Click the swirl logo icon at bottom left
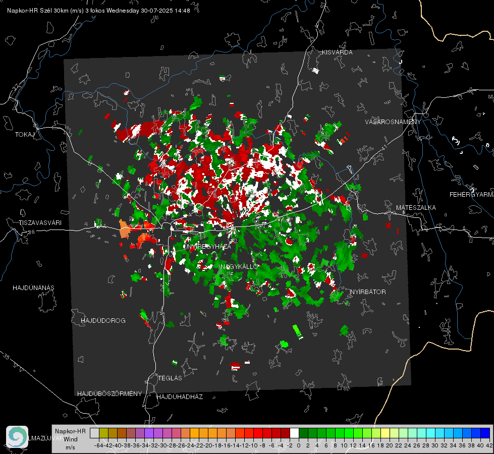Viewport: 494px width, 454px height. click(x=17, y=437)
